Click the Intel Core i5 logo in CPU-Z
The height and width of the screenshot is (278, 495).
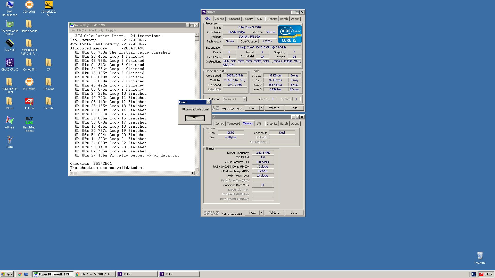click(290, 34)
